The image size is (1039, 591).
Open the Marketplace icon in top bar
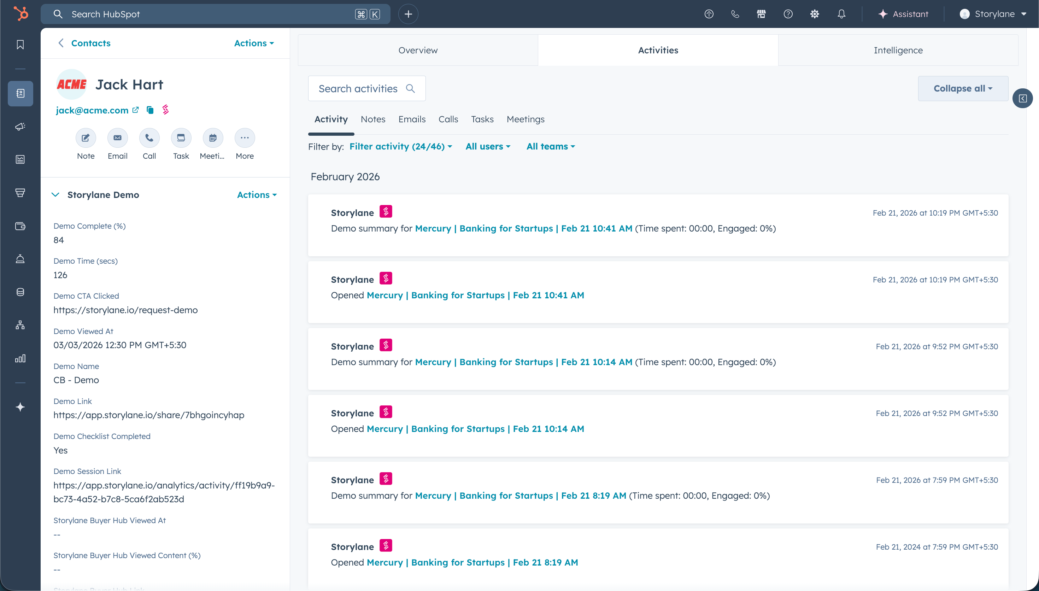pyautogui.click(x=762, y=14)
